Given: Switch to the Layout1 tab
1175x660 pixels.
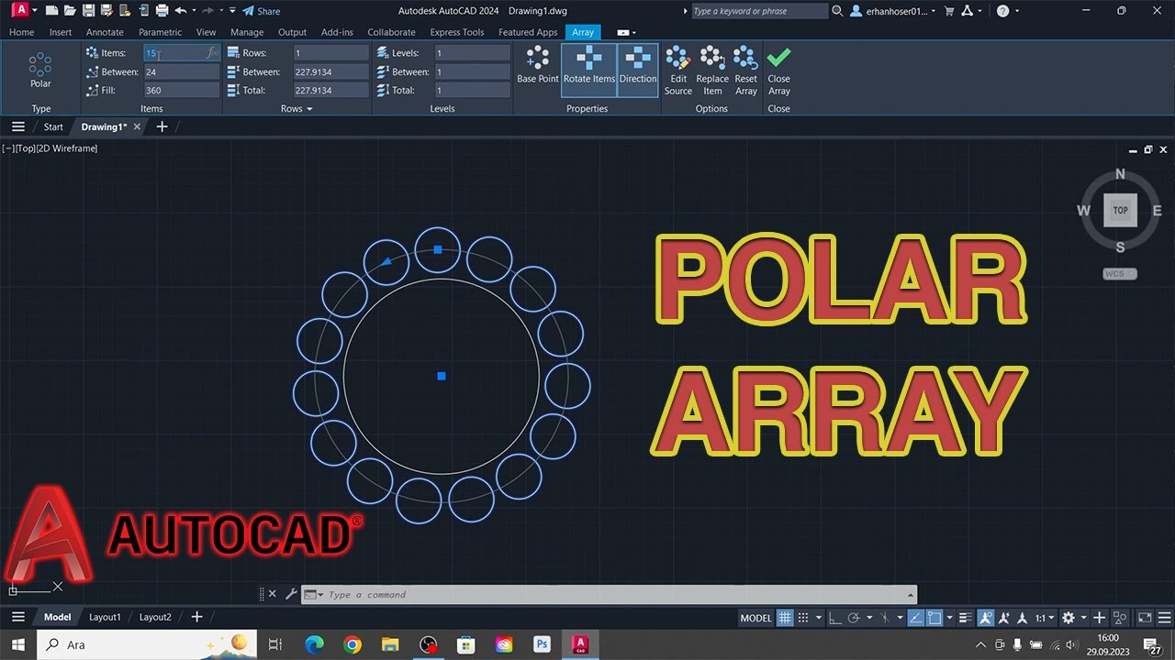Looking at the screenshot, I should point(105,617).
